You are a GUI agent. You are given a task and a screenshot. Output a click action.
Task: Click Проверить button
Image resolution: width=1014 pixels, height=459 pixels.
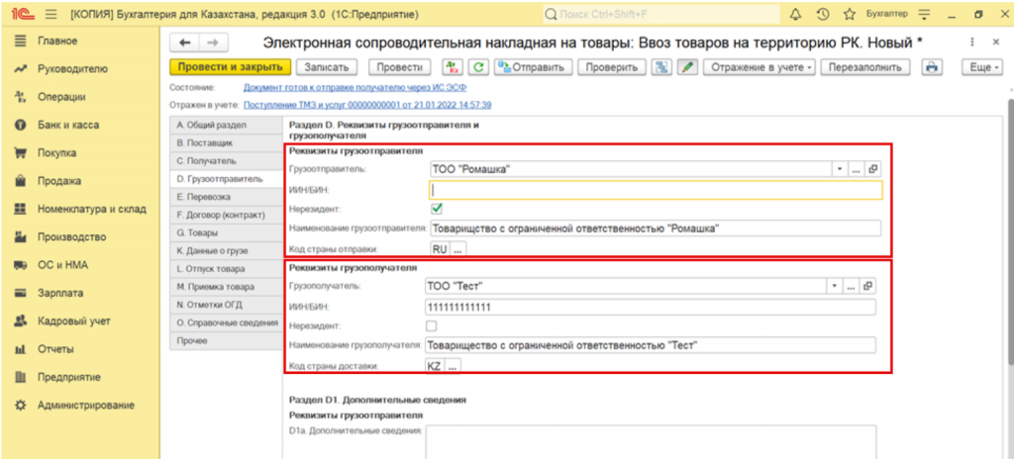pyautogui.click(x=612, y=66)
